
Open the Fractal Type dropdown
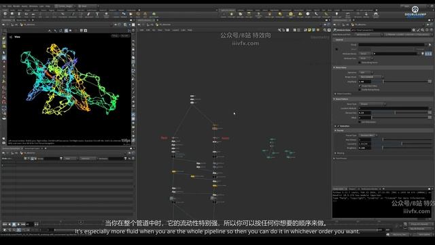tap(368, 135)
